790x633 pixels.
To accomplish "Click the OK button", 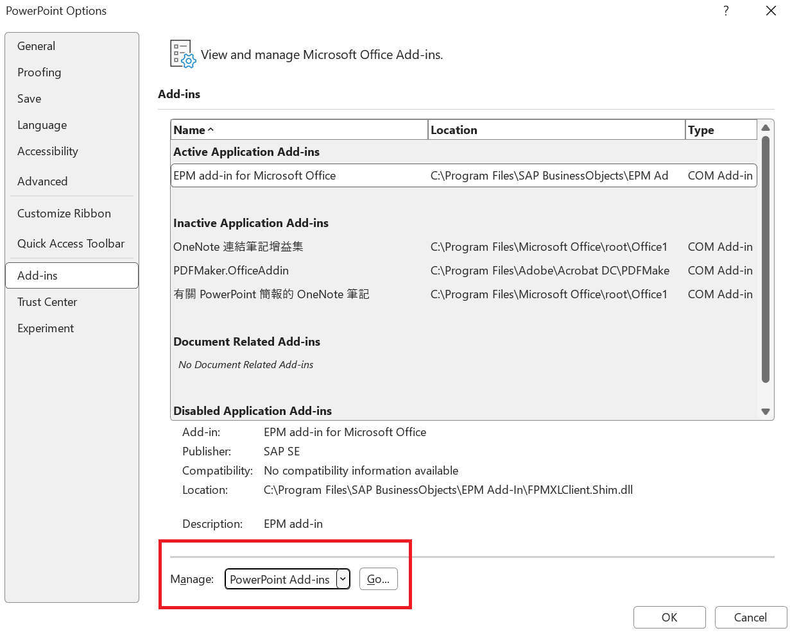I will coord(669,618).
